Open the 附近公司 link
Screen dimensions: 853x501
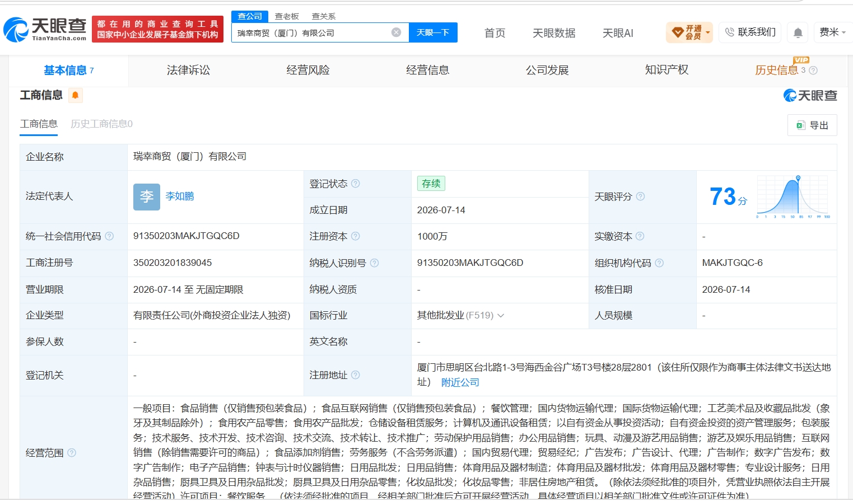pos(460,382)
